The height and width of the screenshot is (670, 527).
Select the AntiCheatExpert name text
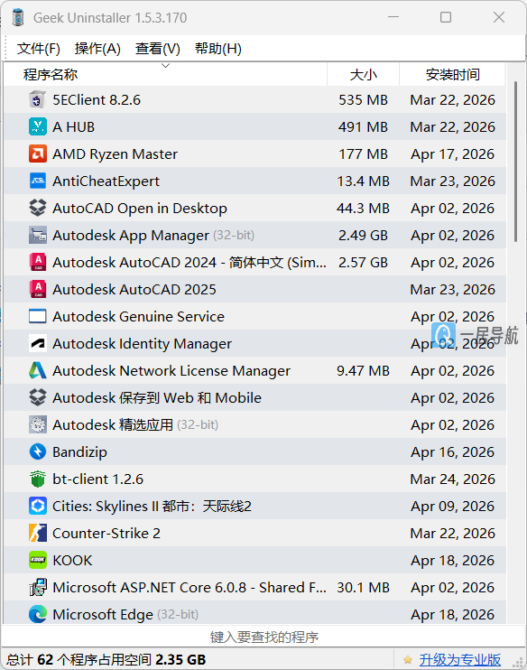click(106, 181)
